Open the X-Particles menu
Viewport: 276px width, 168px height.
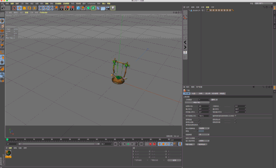tap(92, 3)
